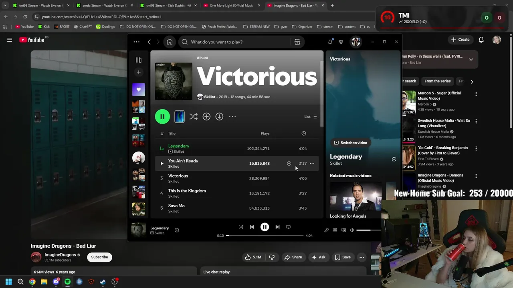
Task: Open Spotify Friend Activity icon
Action: pyautogui.click(x=341, y=42)
